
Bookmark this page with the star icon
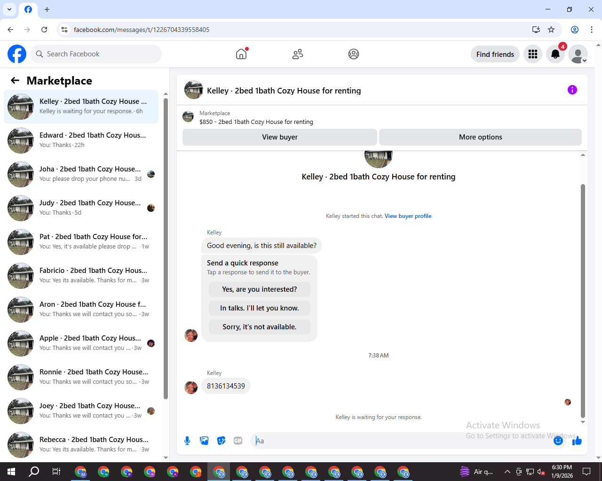(x=551, y=30)
